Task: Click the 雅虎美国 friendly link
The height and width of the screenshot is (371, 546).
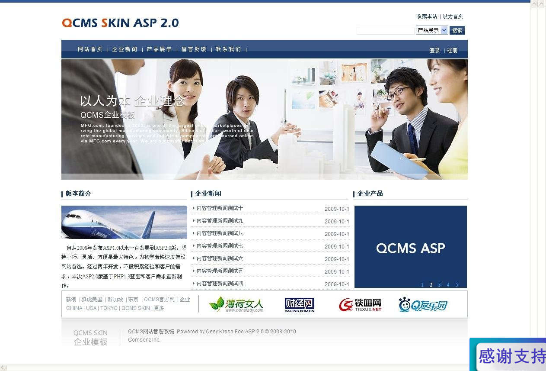Action: click(x=92, y=300)
